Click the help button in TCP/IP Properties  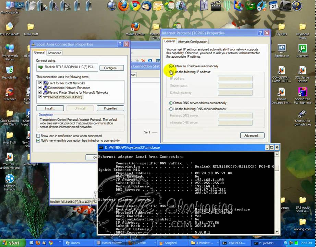(260, 33)
